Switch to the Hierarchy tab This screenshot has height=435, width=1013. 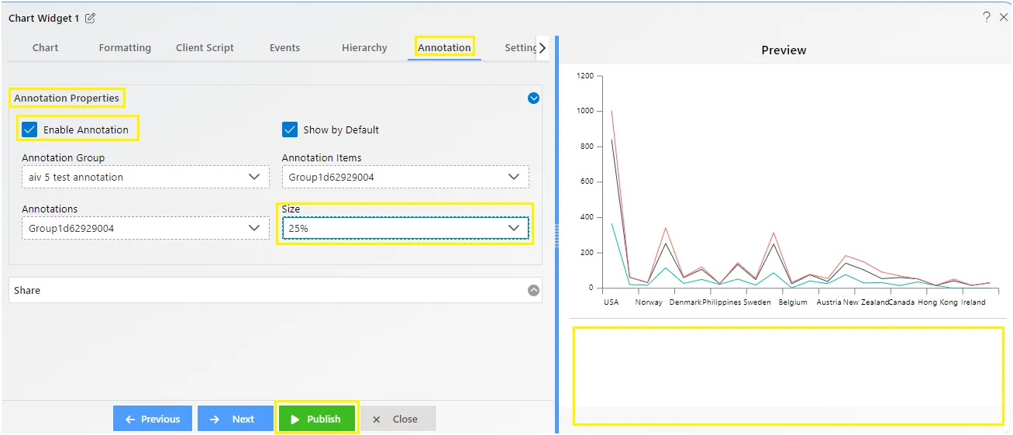[x=364, y=47]
